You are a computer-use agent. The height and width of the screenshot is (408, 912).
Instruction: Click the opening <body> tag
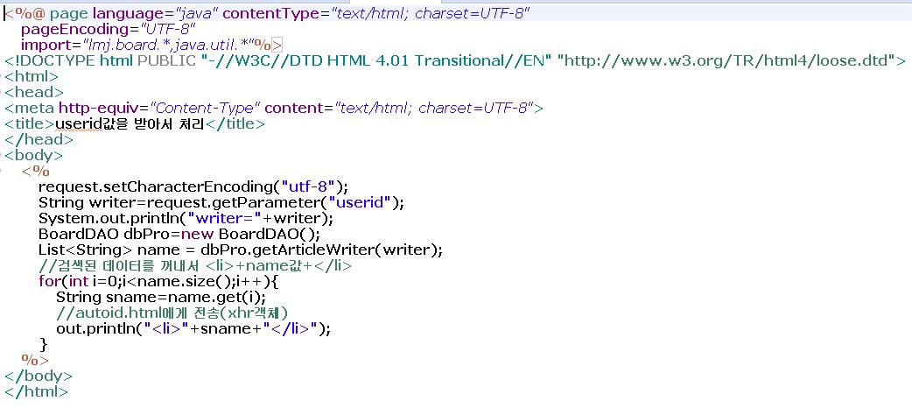click(x=34, y=155)
